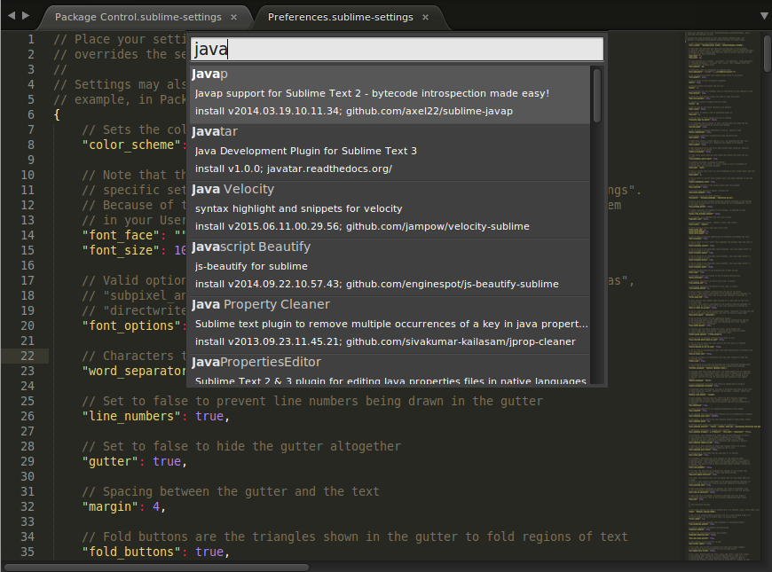Screen dimensions: 772x572
Task: Click the true value after "line_numbers"
Action: click(209, 417)
